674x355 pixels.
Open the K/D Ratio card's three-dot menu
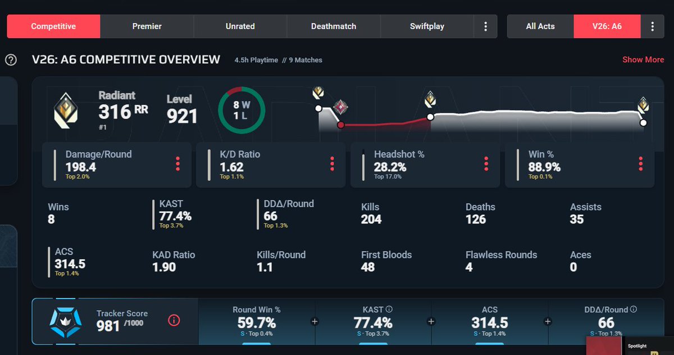point(332,164)
